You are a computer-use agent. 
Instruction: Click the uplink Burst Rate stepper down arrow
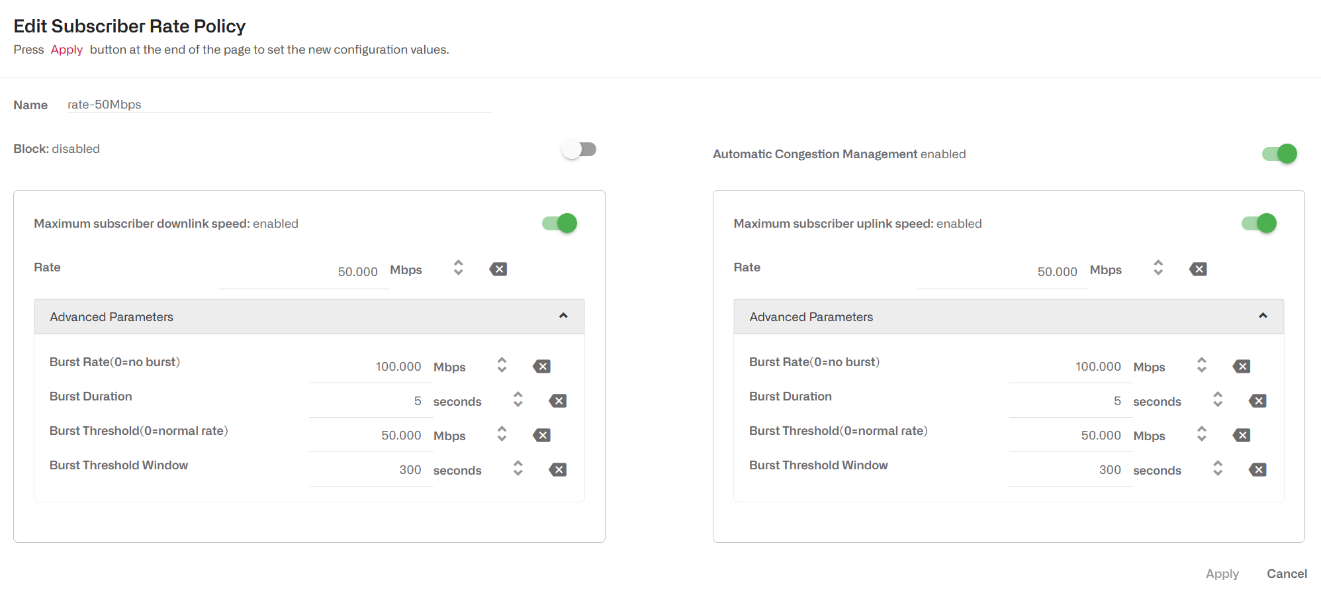pyautogui.click(x=1201, y=369)
